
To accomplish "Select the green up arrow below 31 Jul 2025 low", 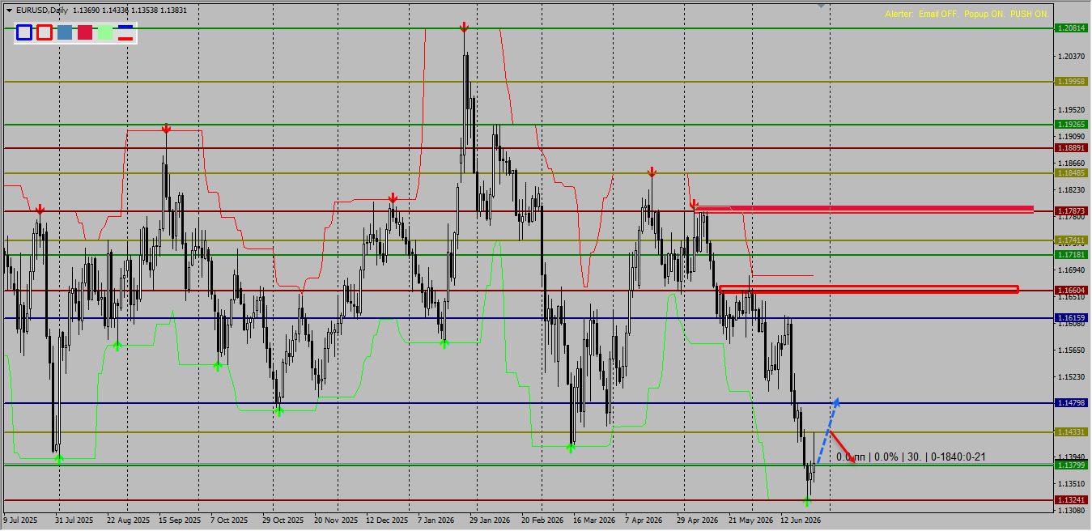I will (x=58, y=458).
